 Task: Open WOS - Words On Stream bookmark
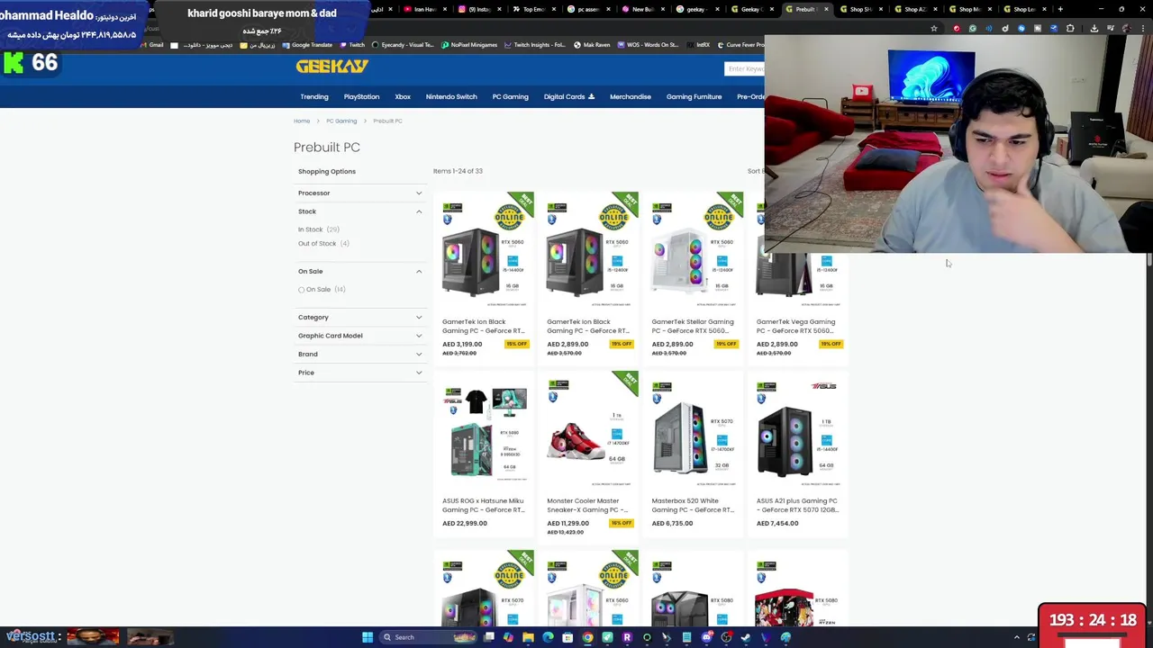(x=647, y=45)
